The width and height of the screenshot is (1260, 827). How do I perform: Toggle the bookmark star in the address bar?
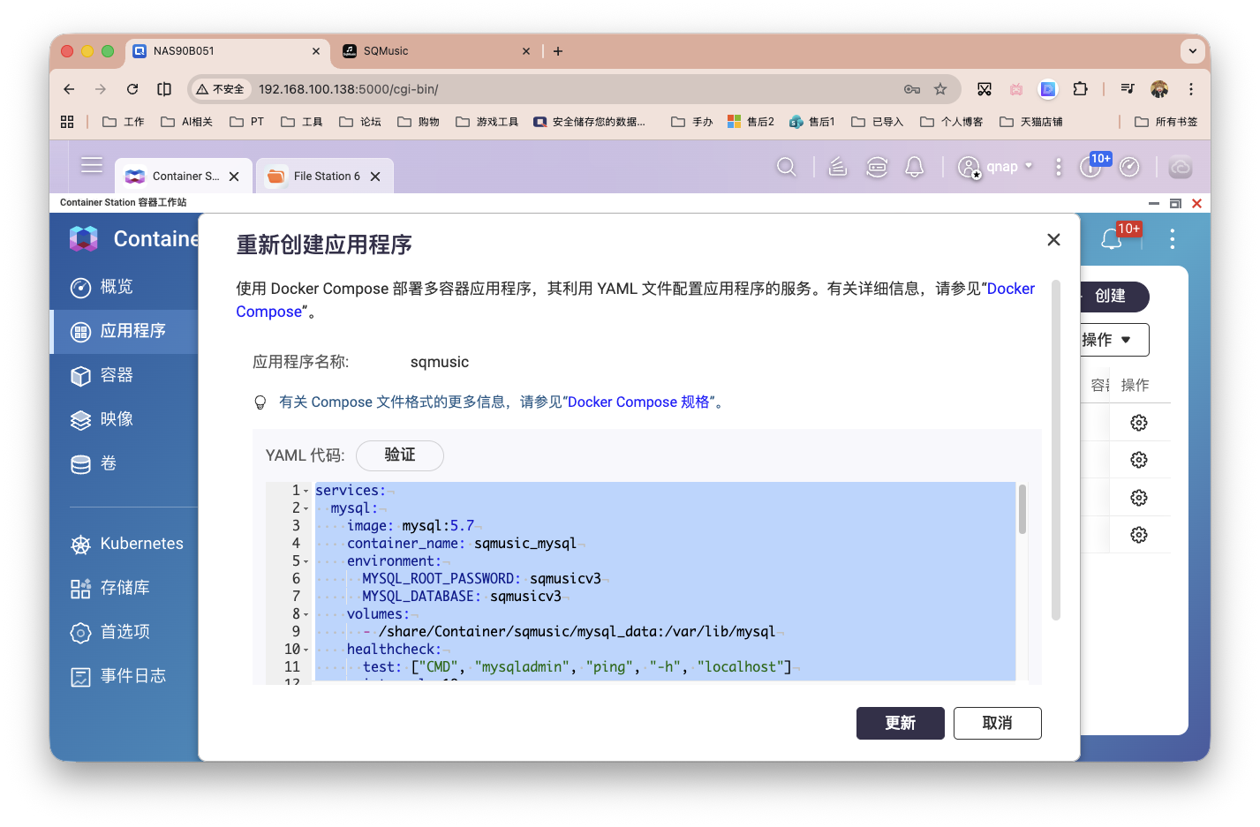939,89
